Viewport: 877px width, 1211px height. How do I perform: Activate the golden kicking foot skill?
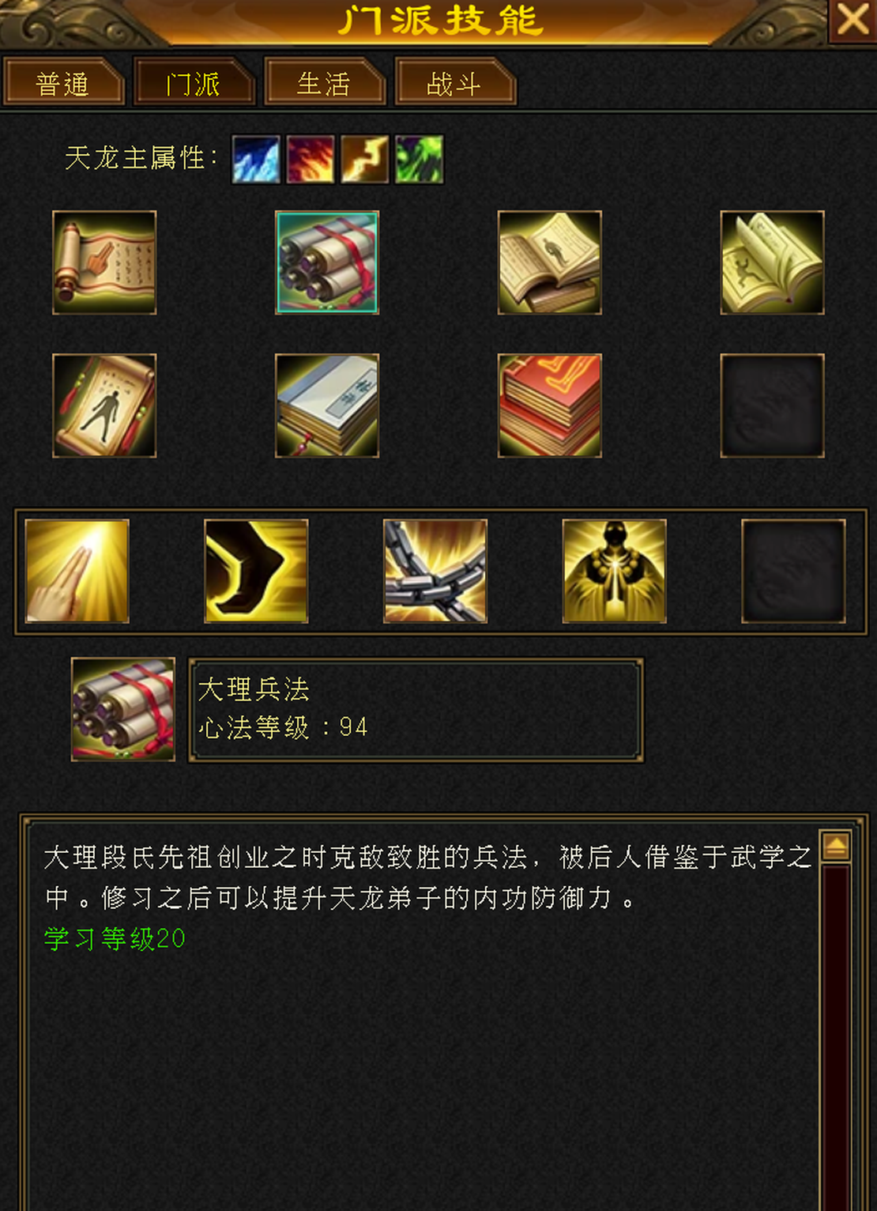256,571
